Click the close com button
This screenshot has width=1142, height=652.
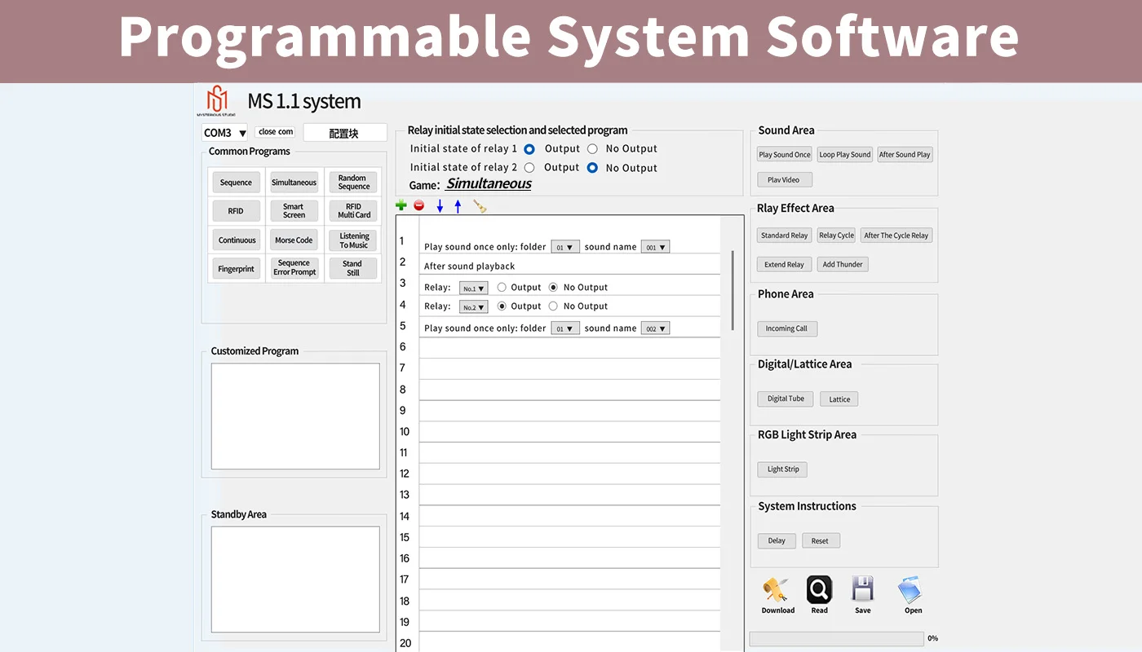pyautogui.click(x=275, y=132)
